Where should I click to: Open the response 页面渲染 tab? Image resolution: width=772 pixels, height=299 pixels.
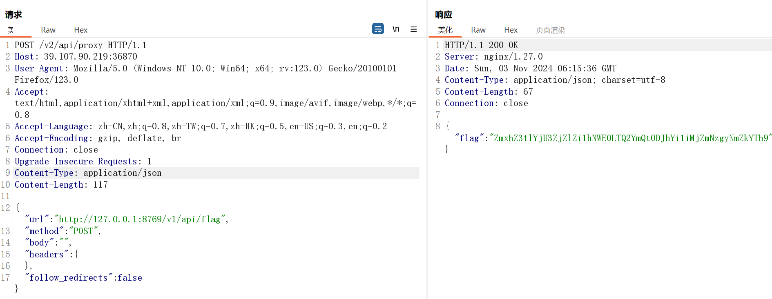(551, 30)
